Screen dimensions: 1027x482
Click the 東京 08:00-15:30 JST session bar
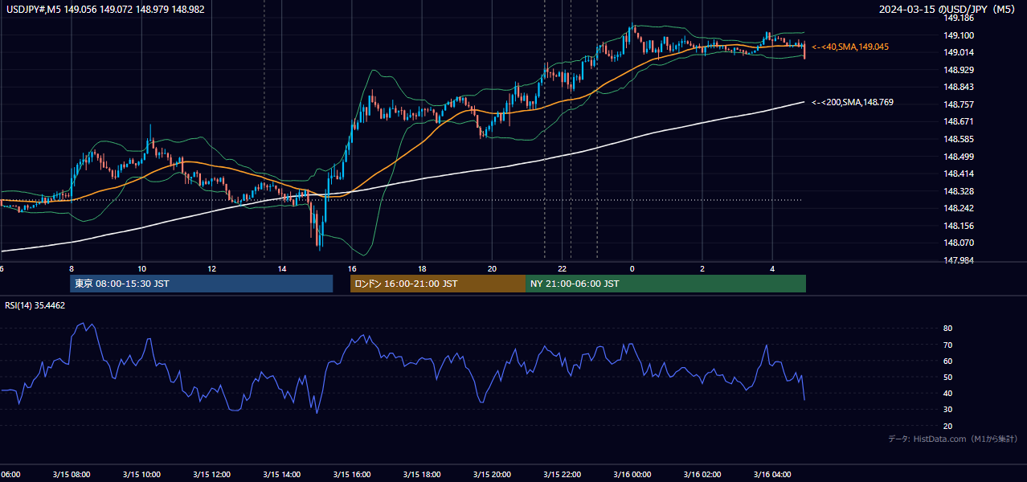pos(201,284)
